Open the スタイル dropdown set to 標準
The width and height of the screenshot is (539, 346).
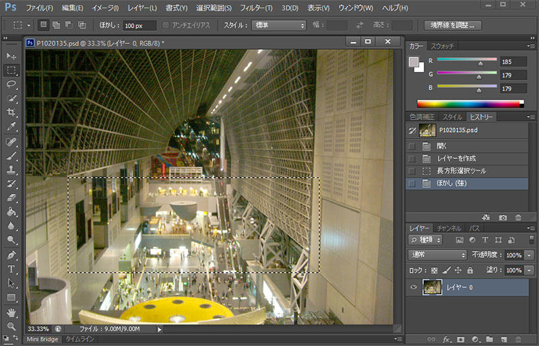tap(279, 25)
